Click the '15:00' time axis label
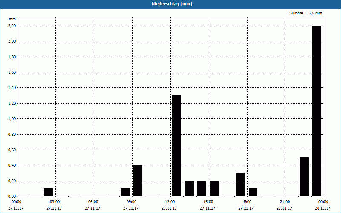Screen dimensions: 341x213 (x=208, y=202)
